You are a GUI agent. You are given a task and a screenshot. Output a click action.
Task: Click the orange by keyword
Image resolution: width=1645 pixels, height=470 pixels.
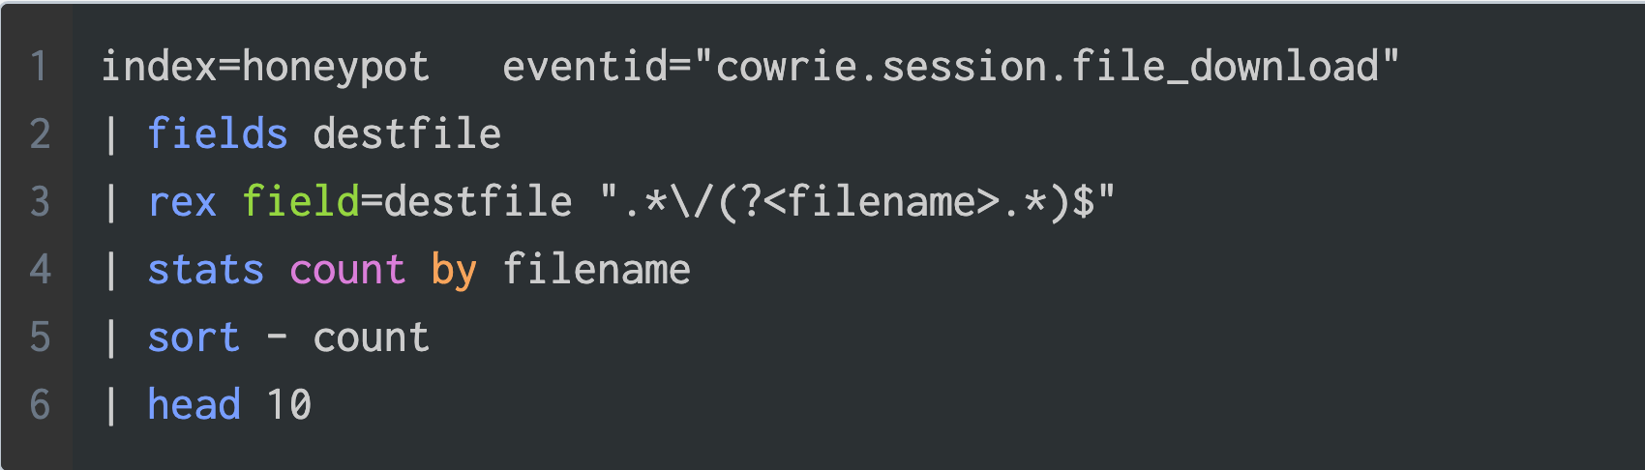coord(454,270)
